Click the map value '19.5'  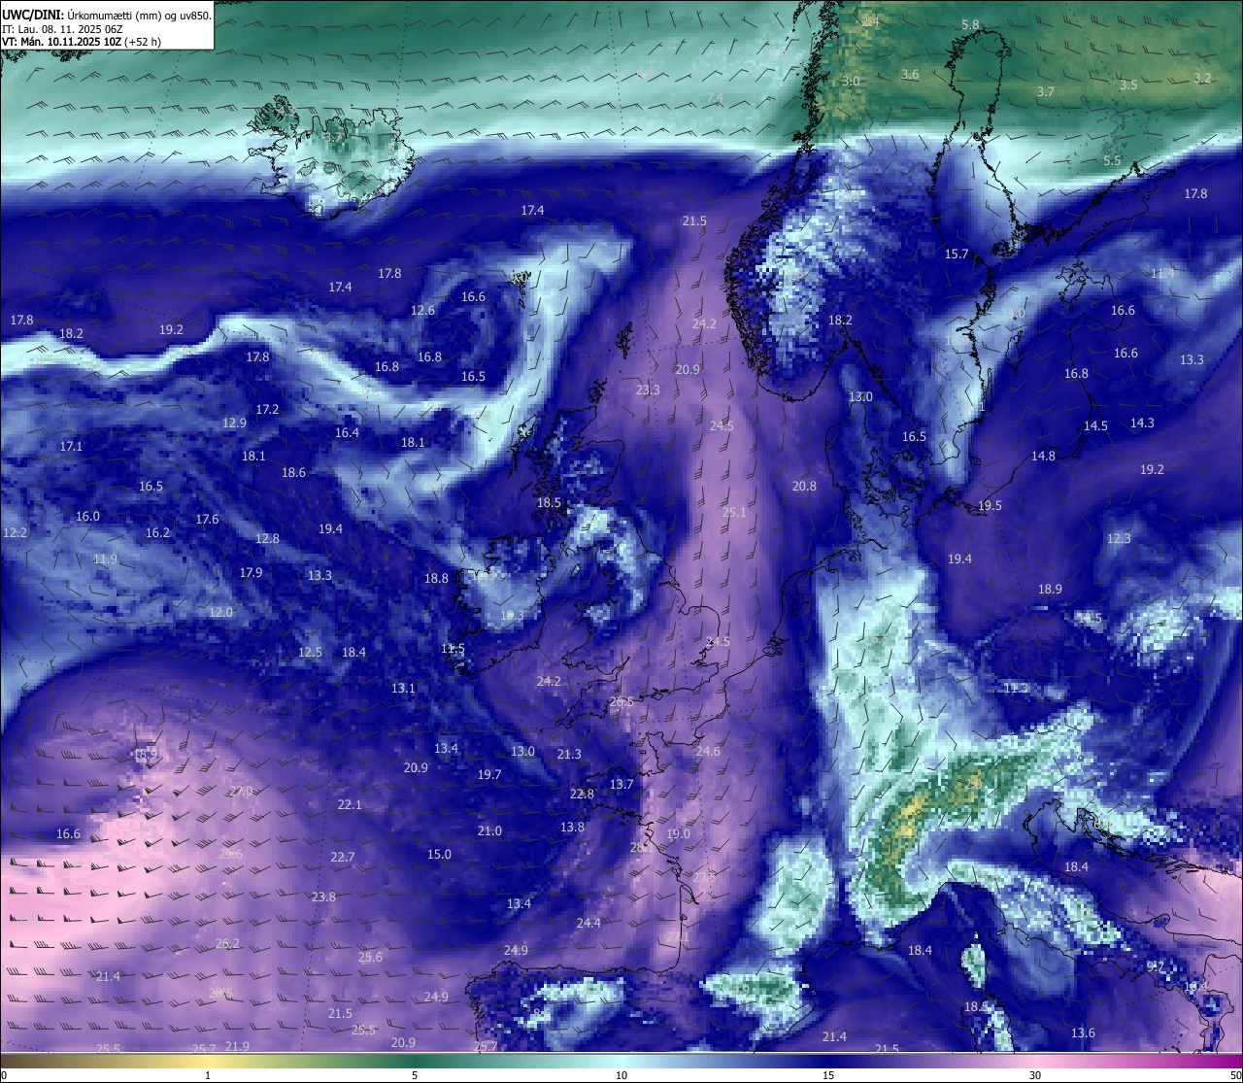(990, 506)
